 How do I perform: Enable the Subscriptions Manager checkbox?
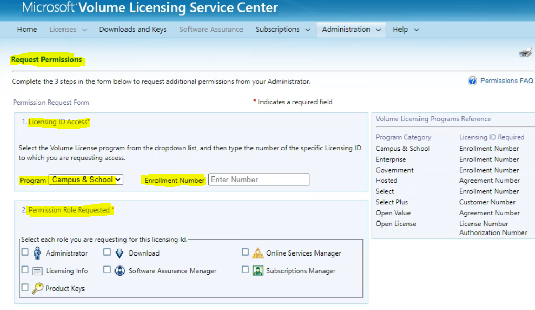pos(245,270)
